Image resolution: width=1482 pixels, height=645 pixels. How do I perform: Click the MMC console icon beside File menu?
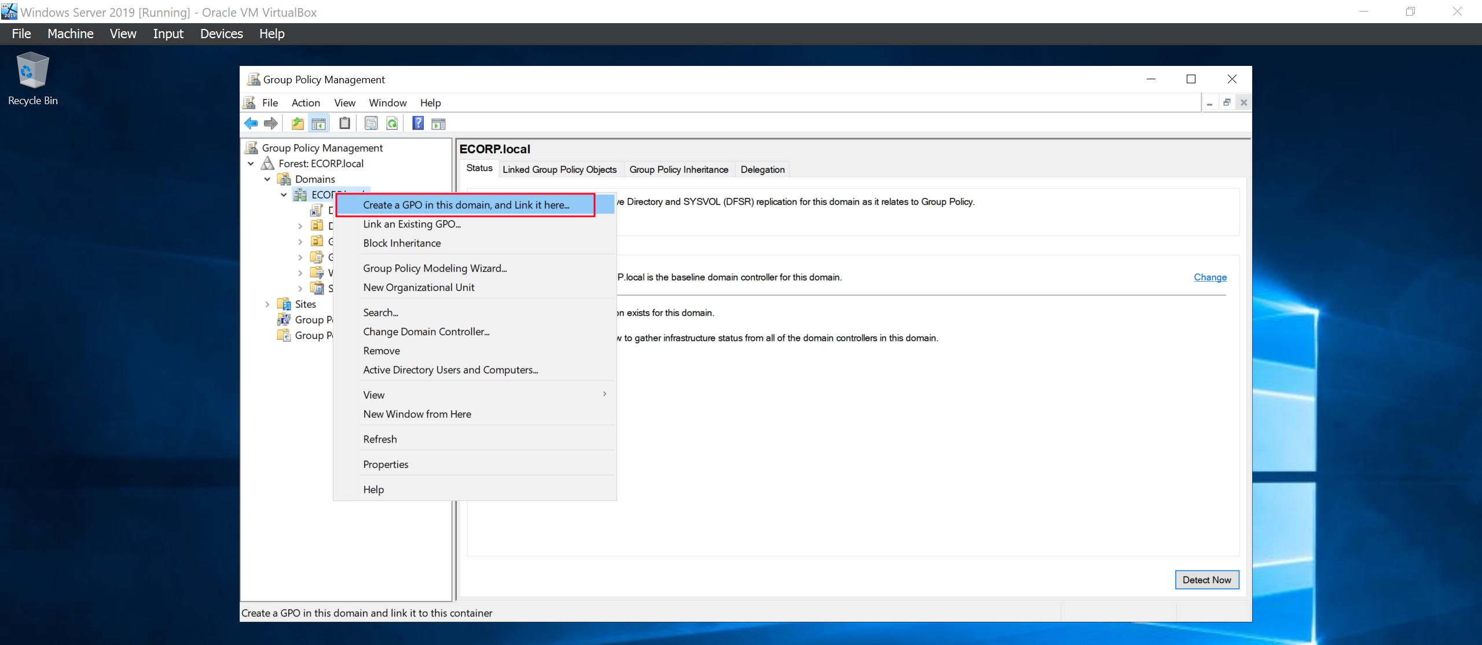pos(250,102)
